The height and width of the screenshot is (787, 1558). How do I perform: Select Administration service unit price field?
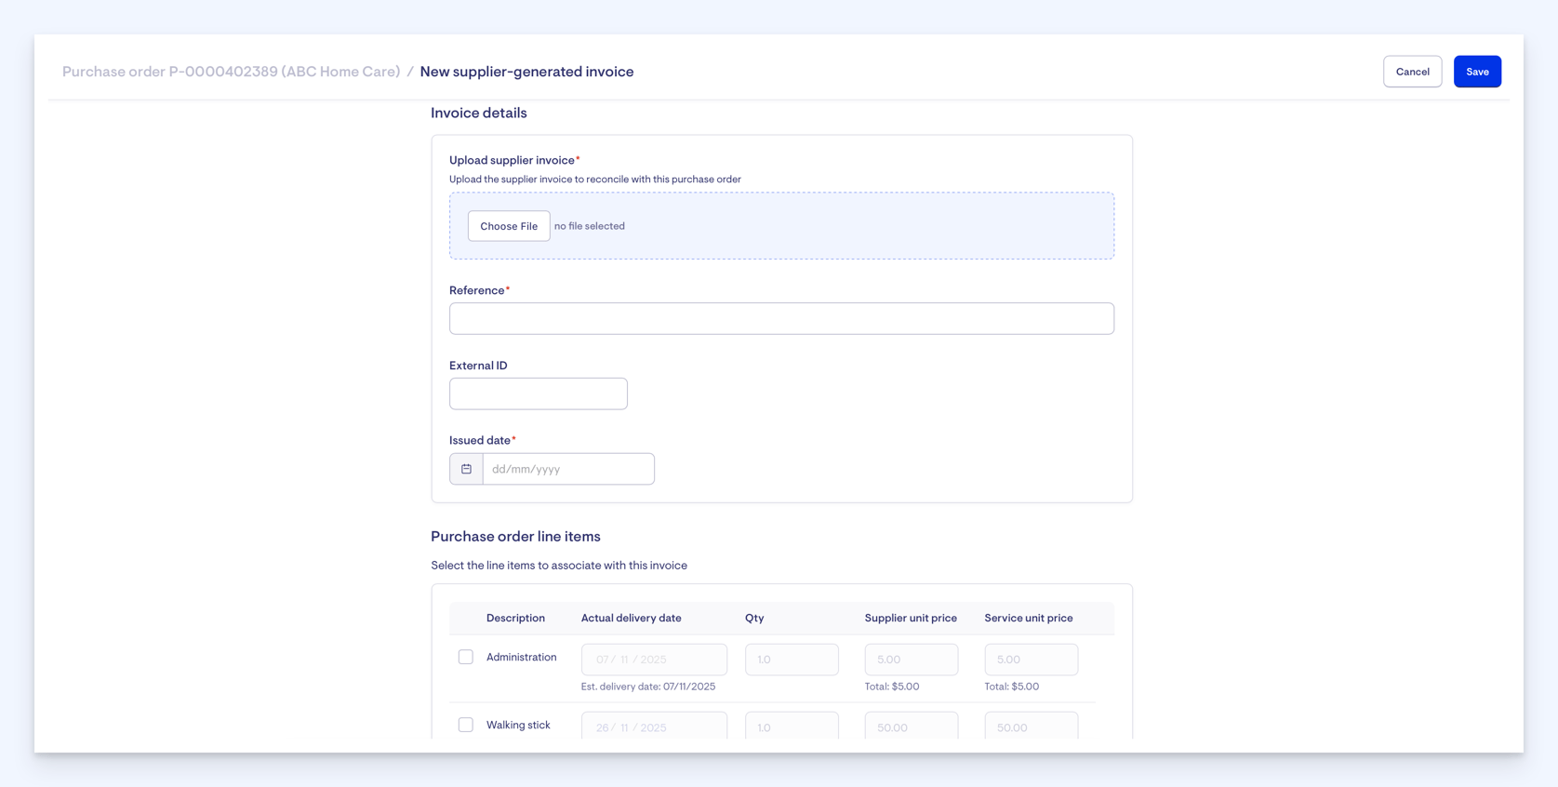click(1032, 660)
